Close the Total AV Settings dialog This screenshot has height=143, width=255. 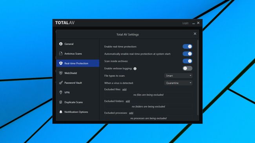pyautogui.click(x=195, y=34)
